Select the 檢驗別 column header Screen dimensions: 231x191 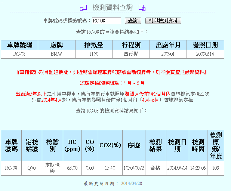(x=52, y=145)
